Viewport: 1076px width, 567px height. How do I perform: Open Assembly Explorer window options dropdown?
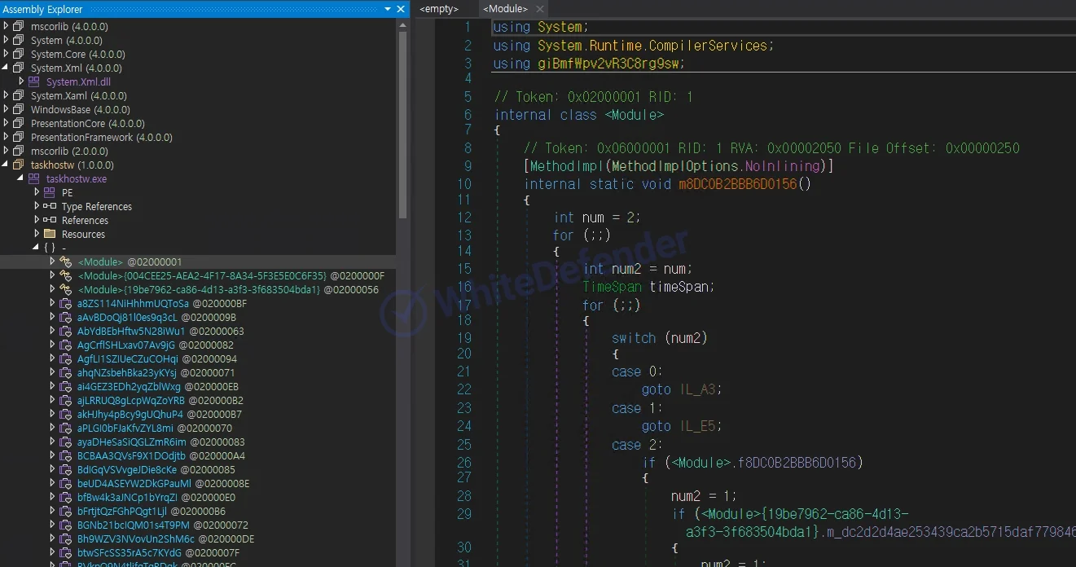[388, 9]
